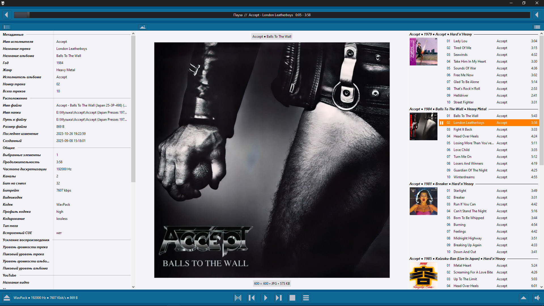Select the Kaizoku-Ban album cover thumbnail
The width and height of the screenshot is (544, 306).
(x=423, y=276)
